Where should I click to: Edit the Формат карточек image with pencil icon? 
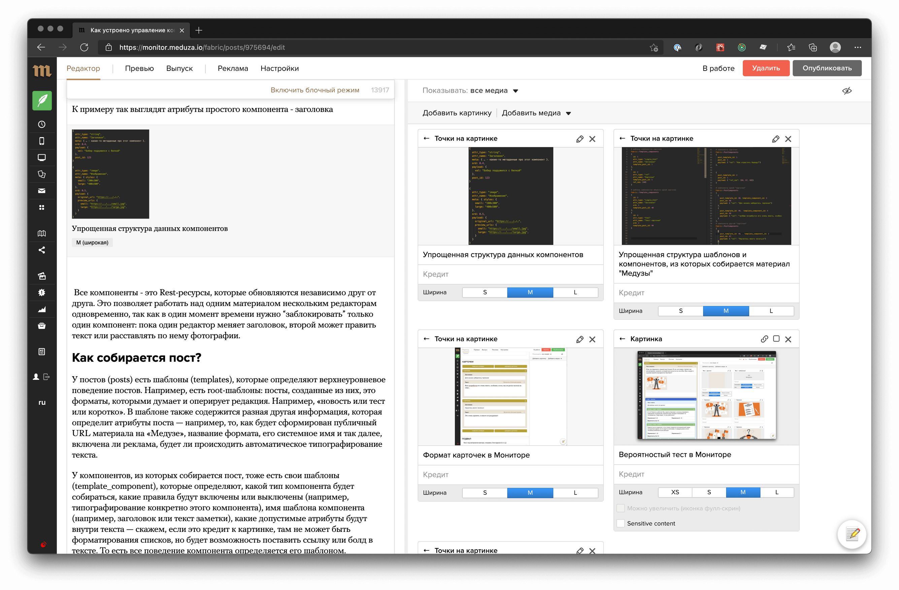click(580, 340)
